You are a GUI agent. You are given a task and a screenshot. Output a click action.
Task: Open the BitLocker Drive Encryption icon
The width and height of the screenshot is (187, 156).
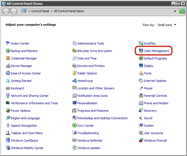coord(75,51)
